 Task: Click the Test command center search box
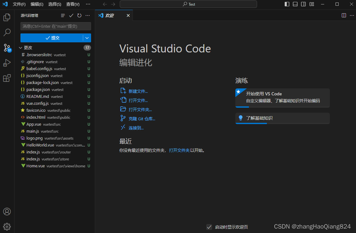click(x=188, y=4)
